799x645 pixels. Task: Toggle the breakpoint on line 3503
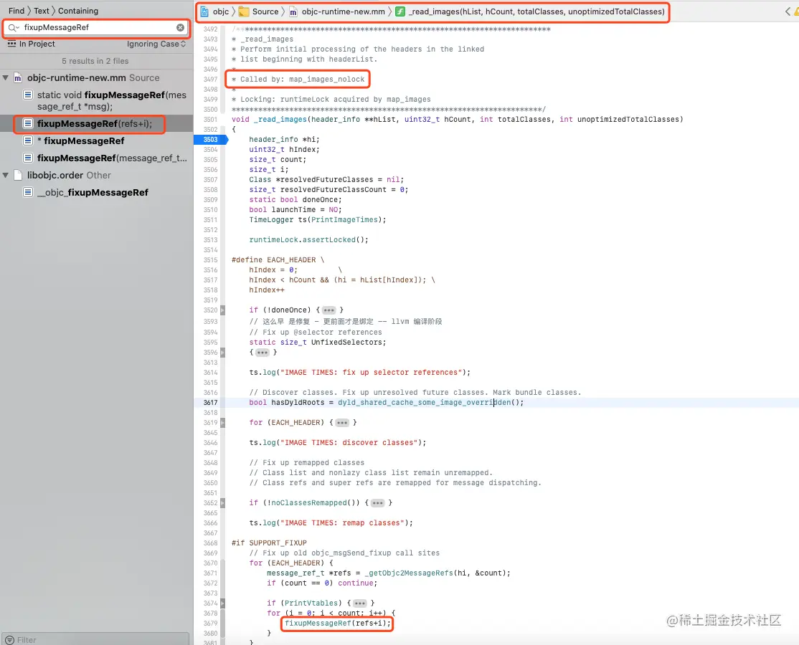coord(210,140)
